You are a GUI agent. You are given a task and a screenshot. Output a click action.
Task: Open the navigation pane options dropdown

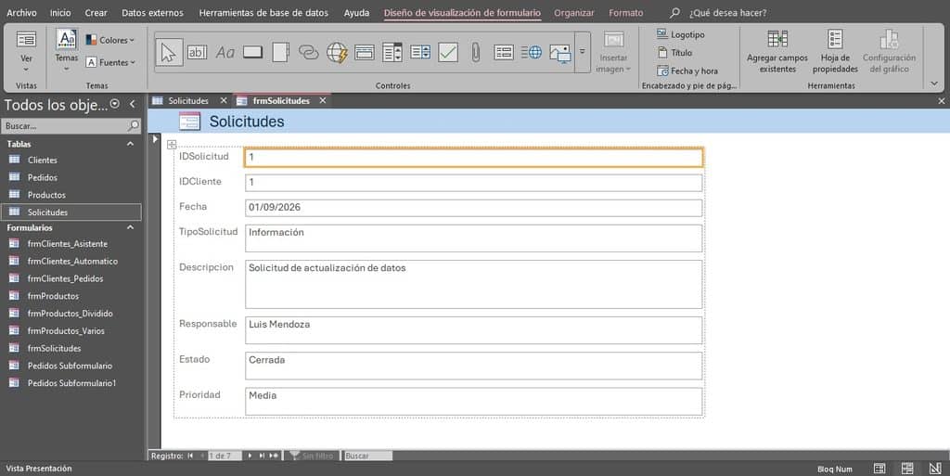[x=114, y=104]
